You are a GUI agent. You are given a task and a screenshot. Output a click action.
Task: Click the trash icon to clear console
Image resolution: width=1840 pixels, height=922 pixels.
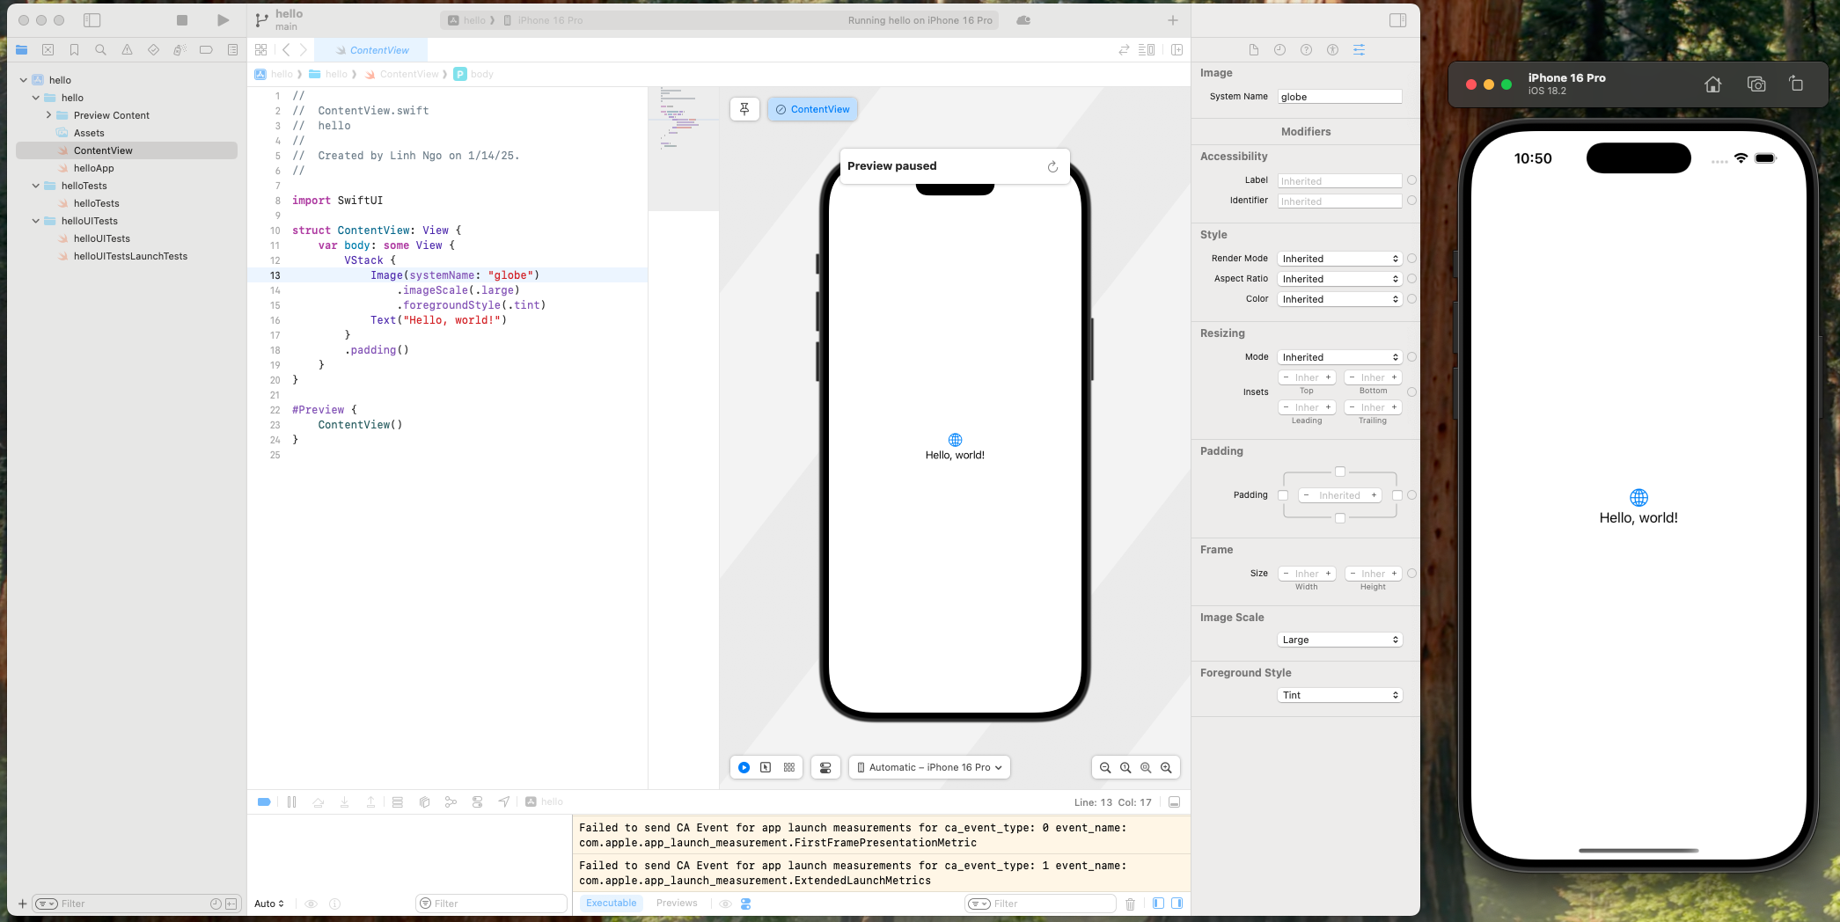coord(1131,904)
